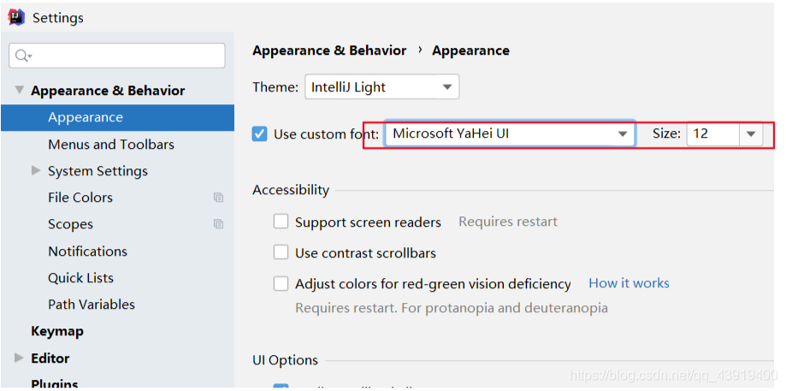Toggle red-green vision deficiency color adjustment
Image resolution: width=786 pixels, height=391 pixels.
click(281, 283)
